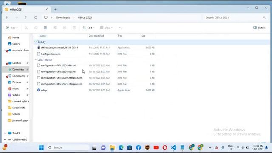Open Desktop in the navigation pane

(x=15, y=63)
